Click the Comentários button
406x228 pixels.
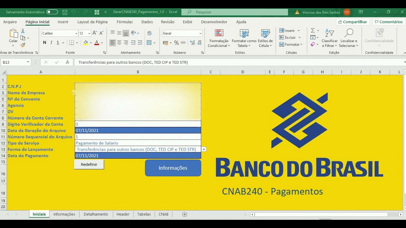(389, 22)
